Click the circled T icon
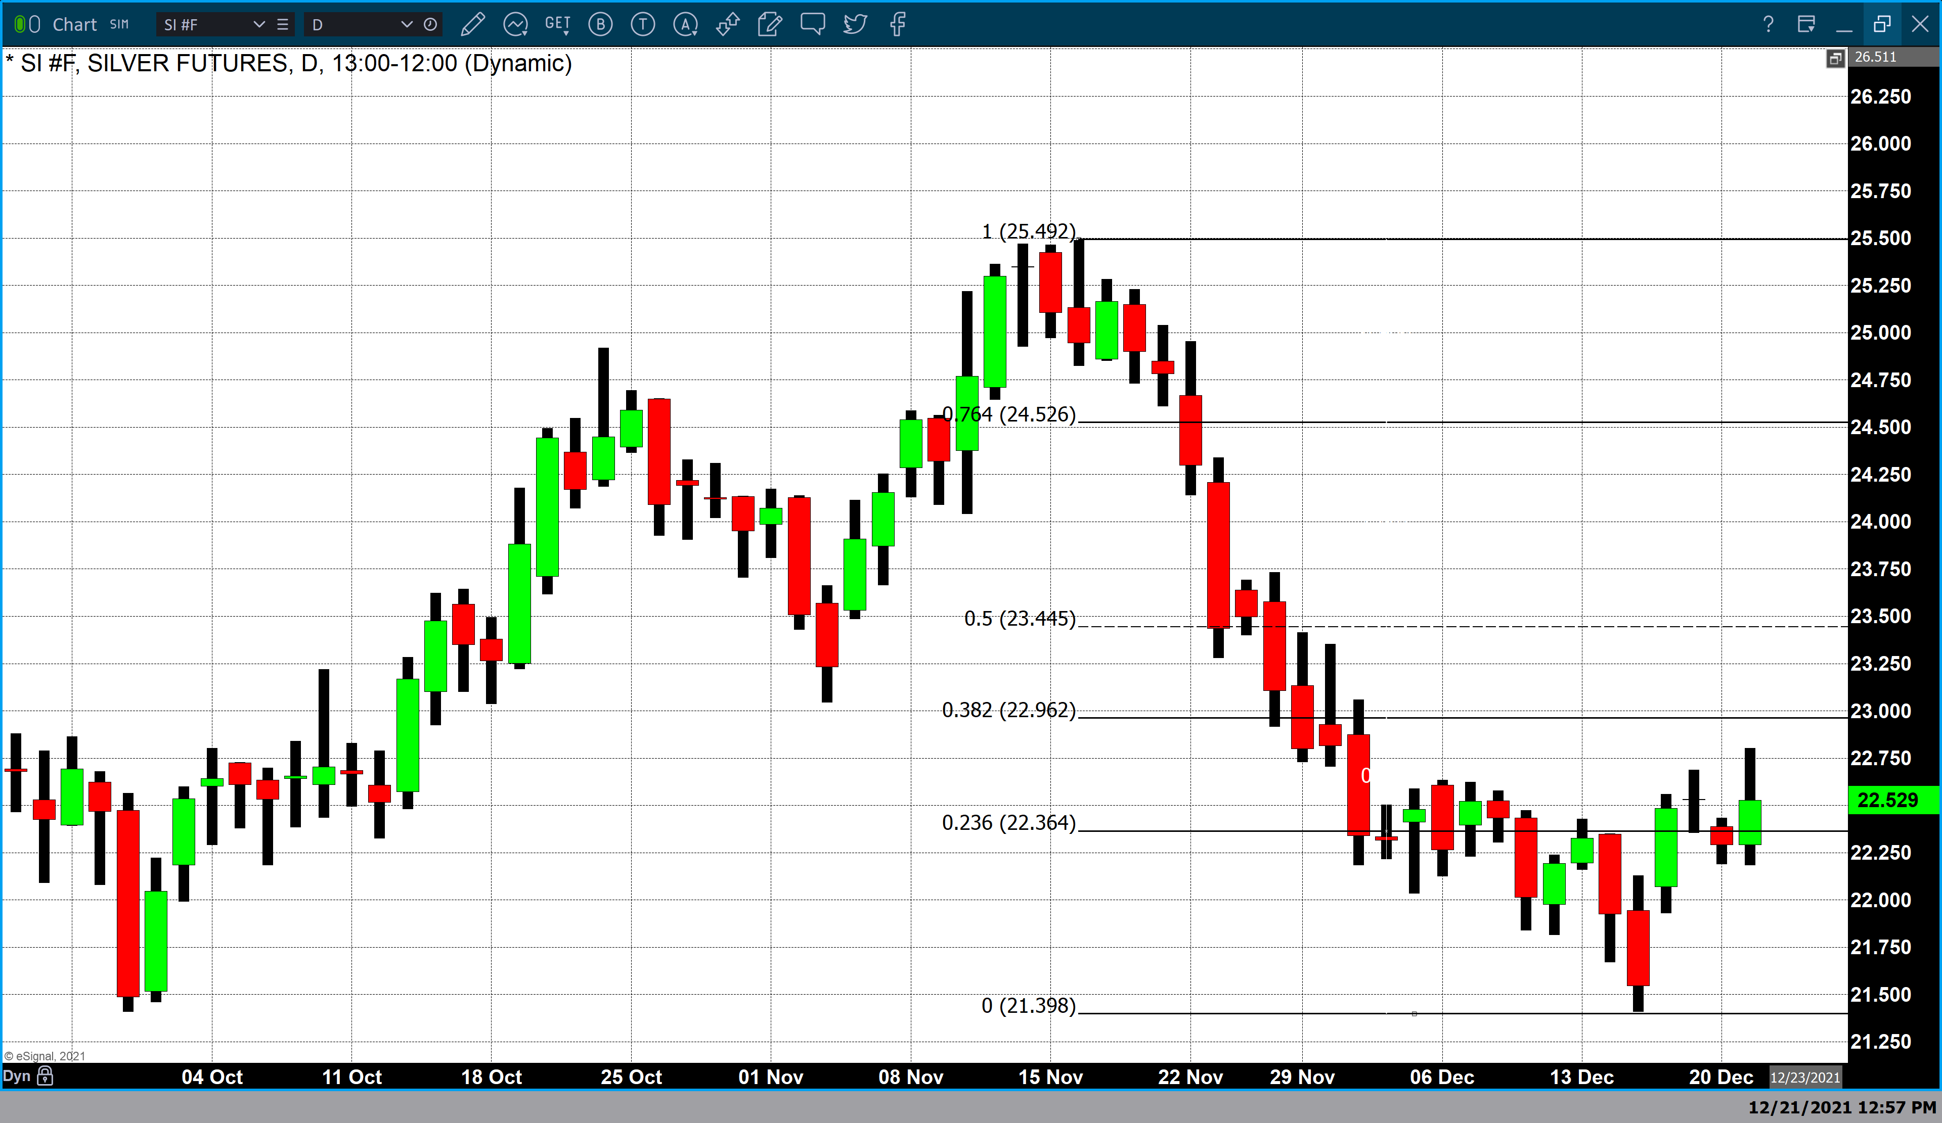Viewport: 1942px width, 1123px height. coord(643,25)
